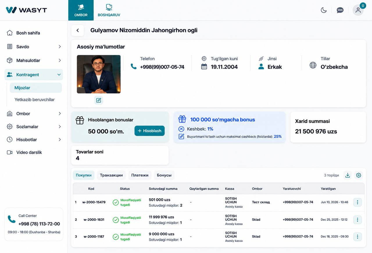Click the Video darslik camera icon

[10, 152]
